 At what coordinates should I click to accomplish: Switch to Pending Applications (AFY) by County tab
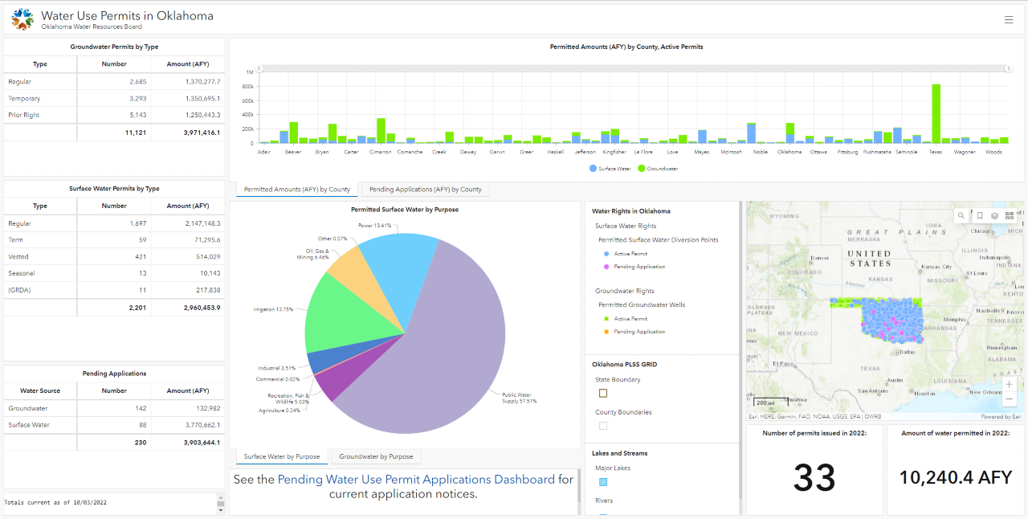click(425, 190)
